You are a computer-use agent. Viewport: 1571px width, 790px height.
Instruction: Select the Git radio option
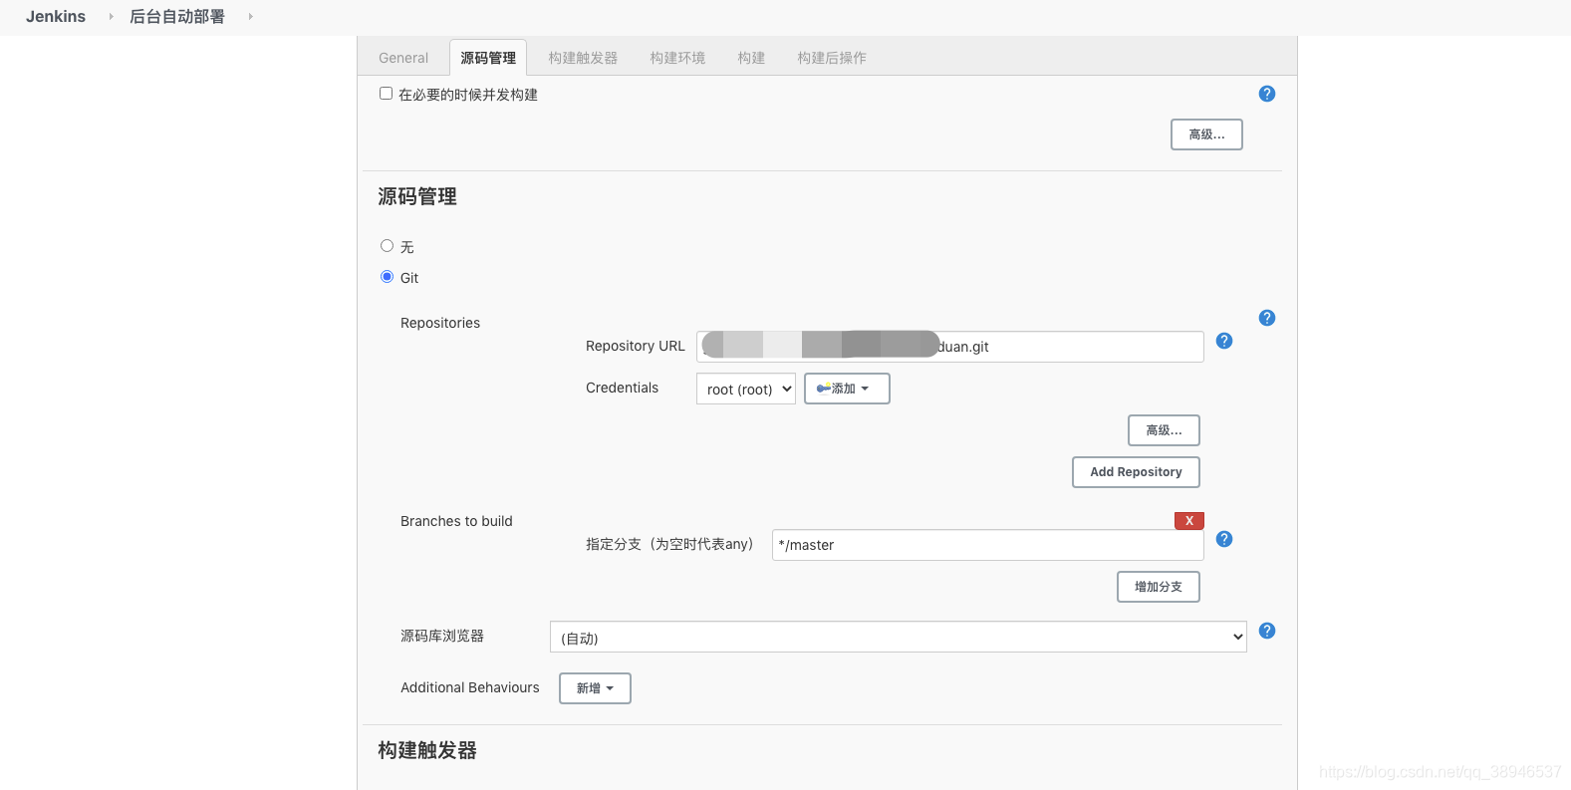pos(387,277)
